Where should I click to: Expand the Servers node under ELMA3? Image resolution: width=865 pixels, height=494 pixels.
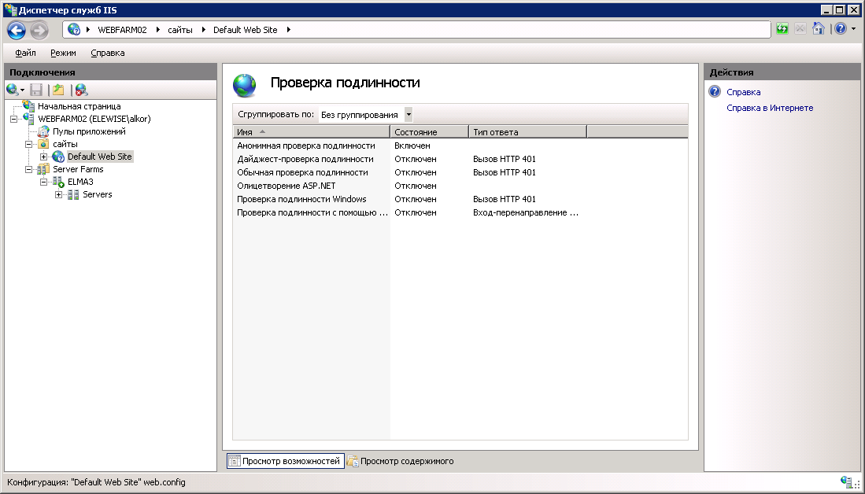(59, 194)
